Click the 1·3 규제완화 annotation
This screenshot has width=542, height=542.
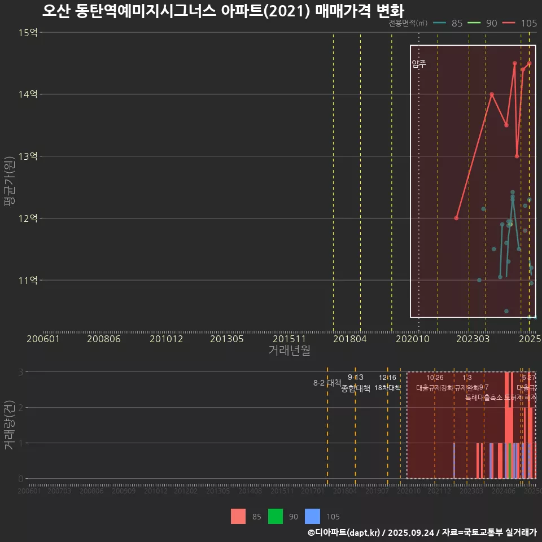click(x=467, y=383)
